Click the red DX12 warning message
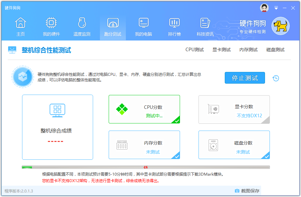 pyautogui.click(x=101, y=181)
